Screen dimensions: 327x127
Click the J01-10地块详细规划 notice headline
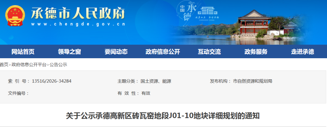(163, 116)
